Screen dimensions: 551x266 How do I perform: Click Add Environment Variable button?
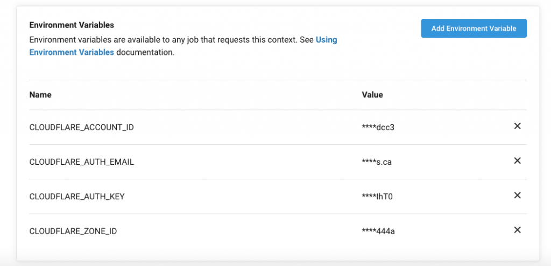click(x=474, y=29)
